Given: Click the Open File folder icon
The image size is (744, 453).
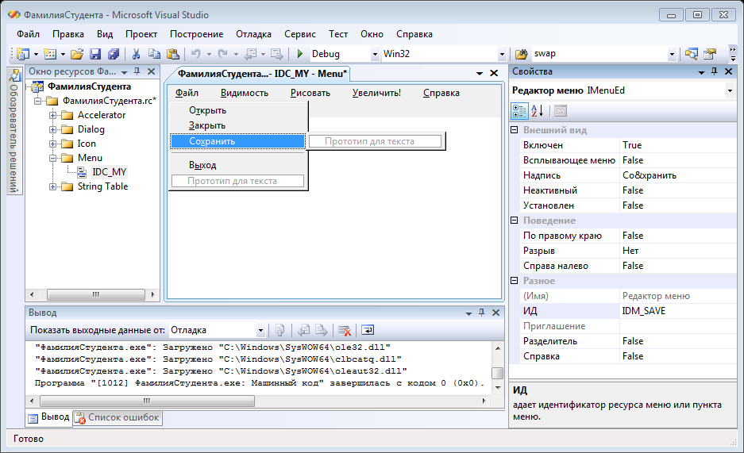Looking at the screenshot, I should click(77, 54).
